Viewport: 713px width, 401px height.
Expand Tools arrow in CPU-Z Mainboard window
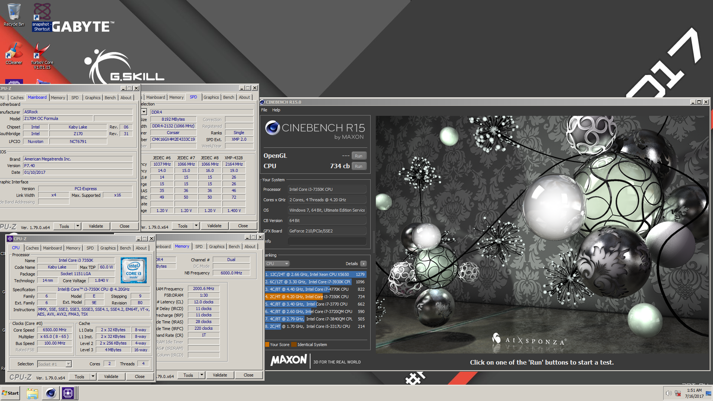coord(78,226)
